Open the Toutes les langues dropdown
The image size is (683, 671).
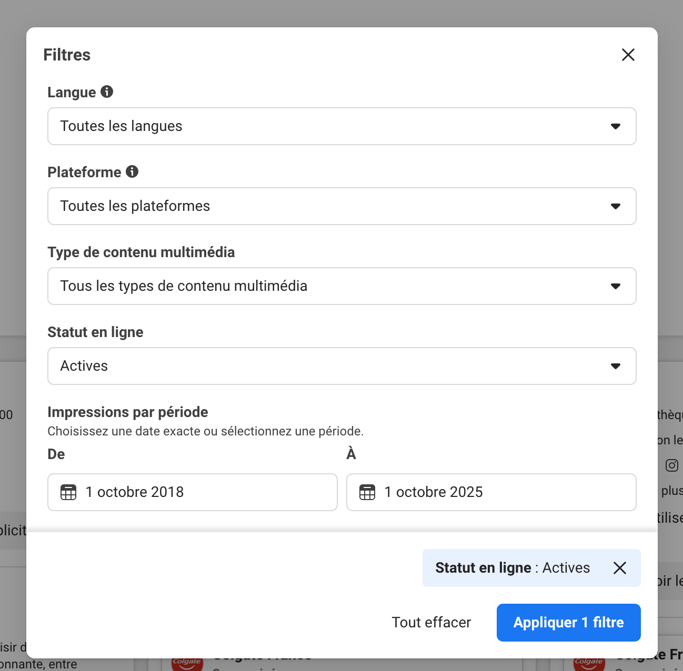[x=341, y=126]
